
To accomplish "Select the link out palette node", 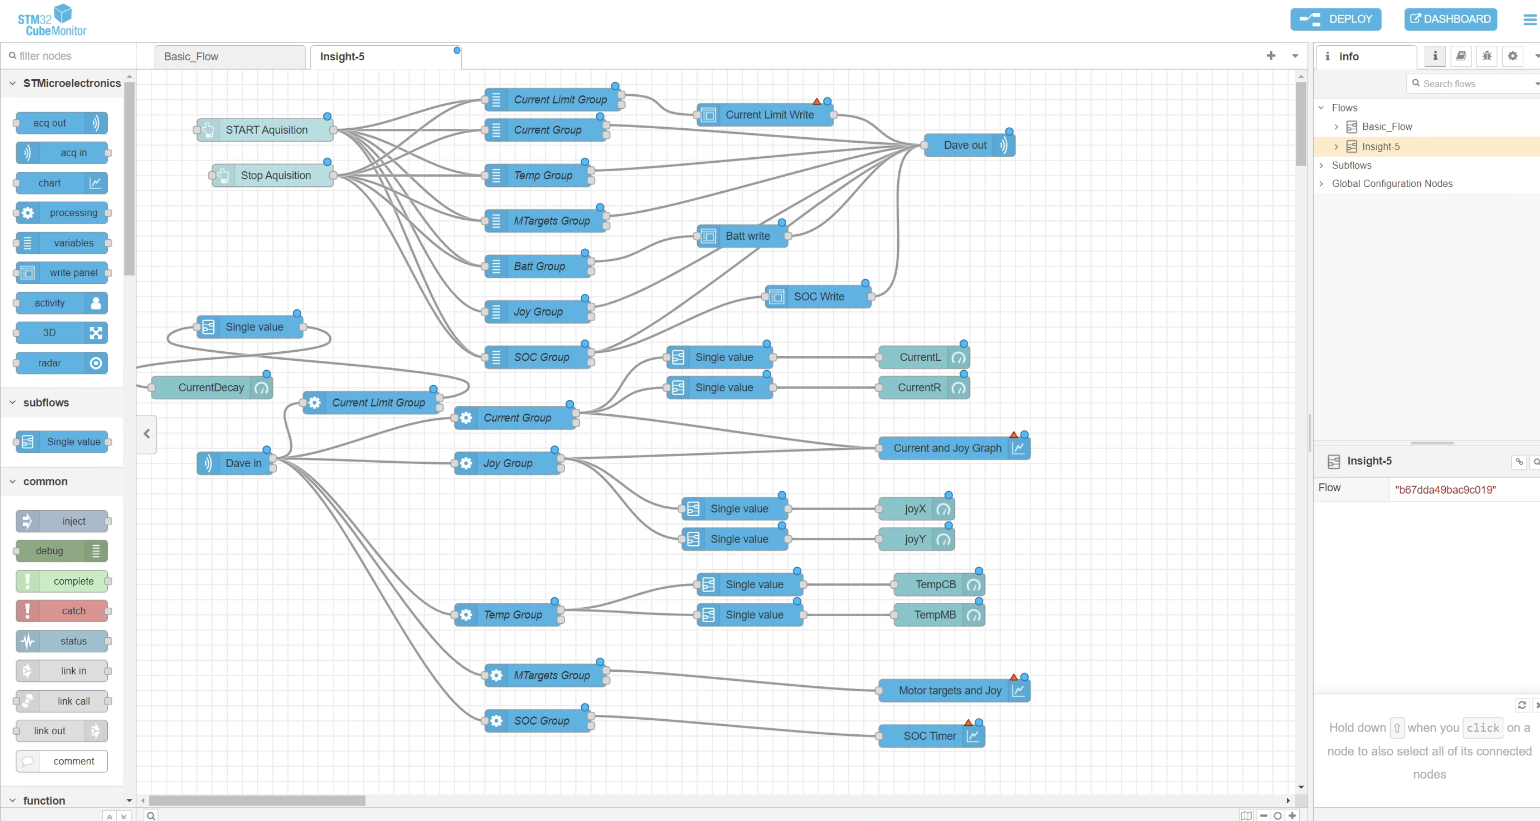I will click(x=61, y=732).
